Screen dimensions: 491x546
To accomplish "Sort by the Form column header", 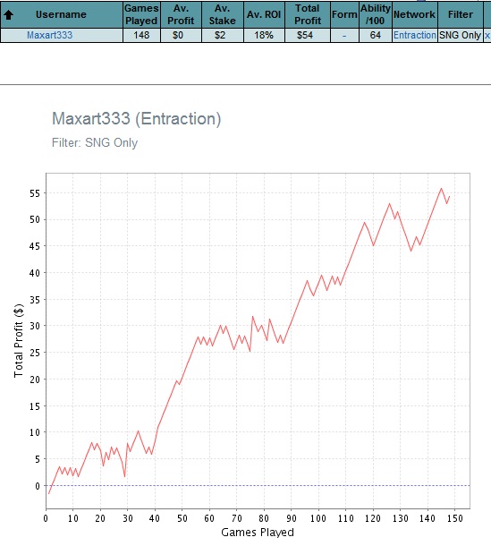I will [344, 14].
